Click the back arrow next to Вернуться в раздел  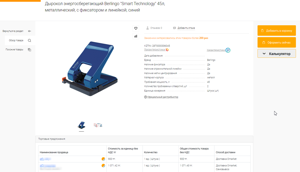tap(30, 31)
